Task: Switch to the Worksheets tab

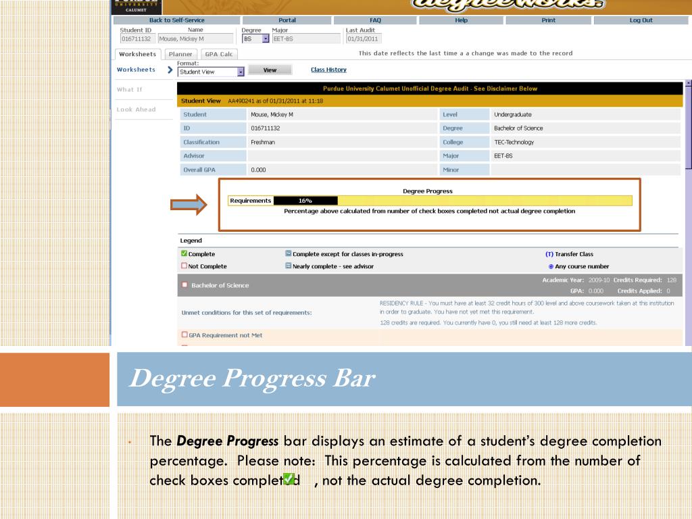Action: coord(138,54)
